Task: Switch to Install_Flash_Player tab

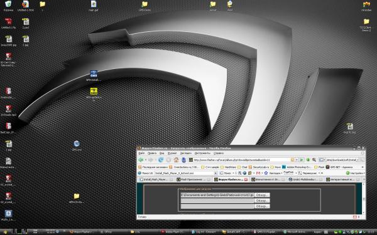Action: click(x=156, y=179)
